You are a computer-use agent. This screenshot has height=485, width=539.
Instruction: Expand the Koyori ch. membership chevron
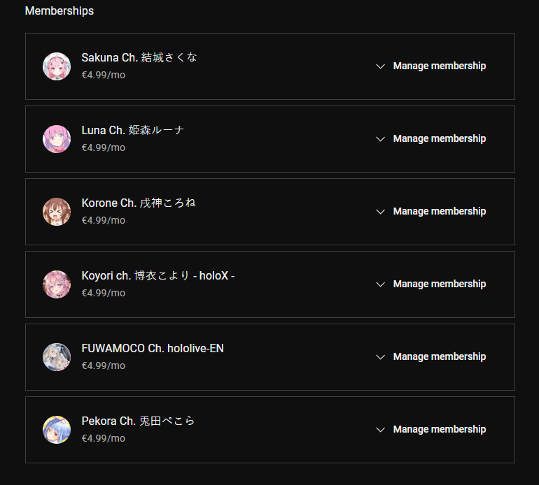tap(380, 284)
